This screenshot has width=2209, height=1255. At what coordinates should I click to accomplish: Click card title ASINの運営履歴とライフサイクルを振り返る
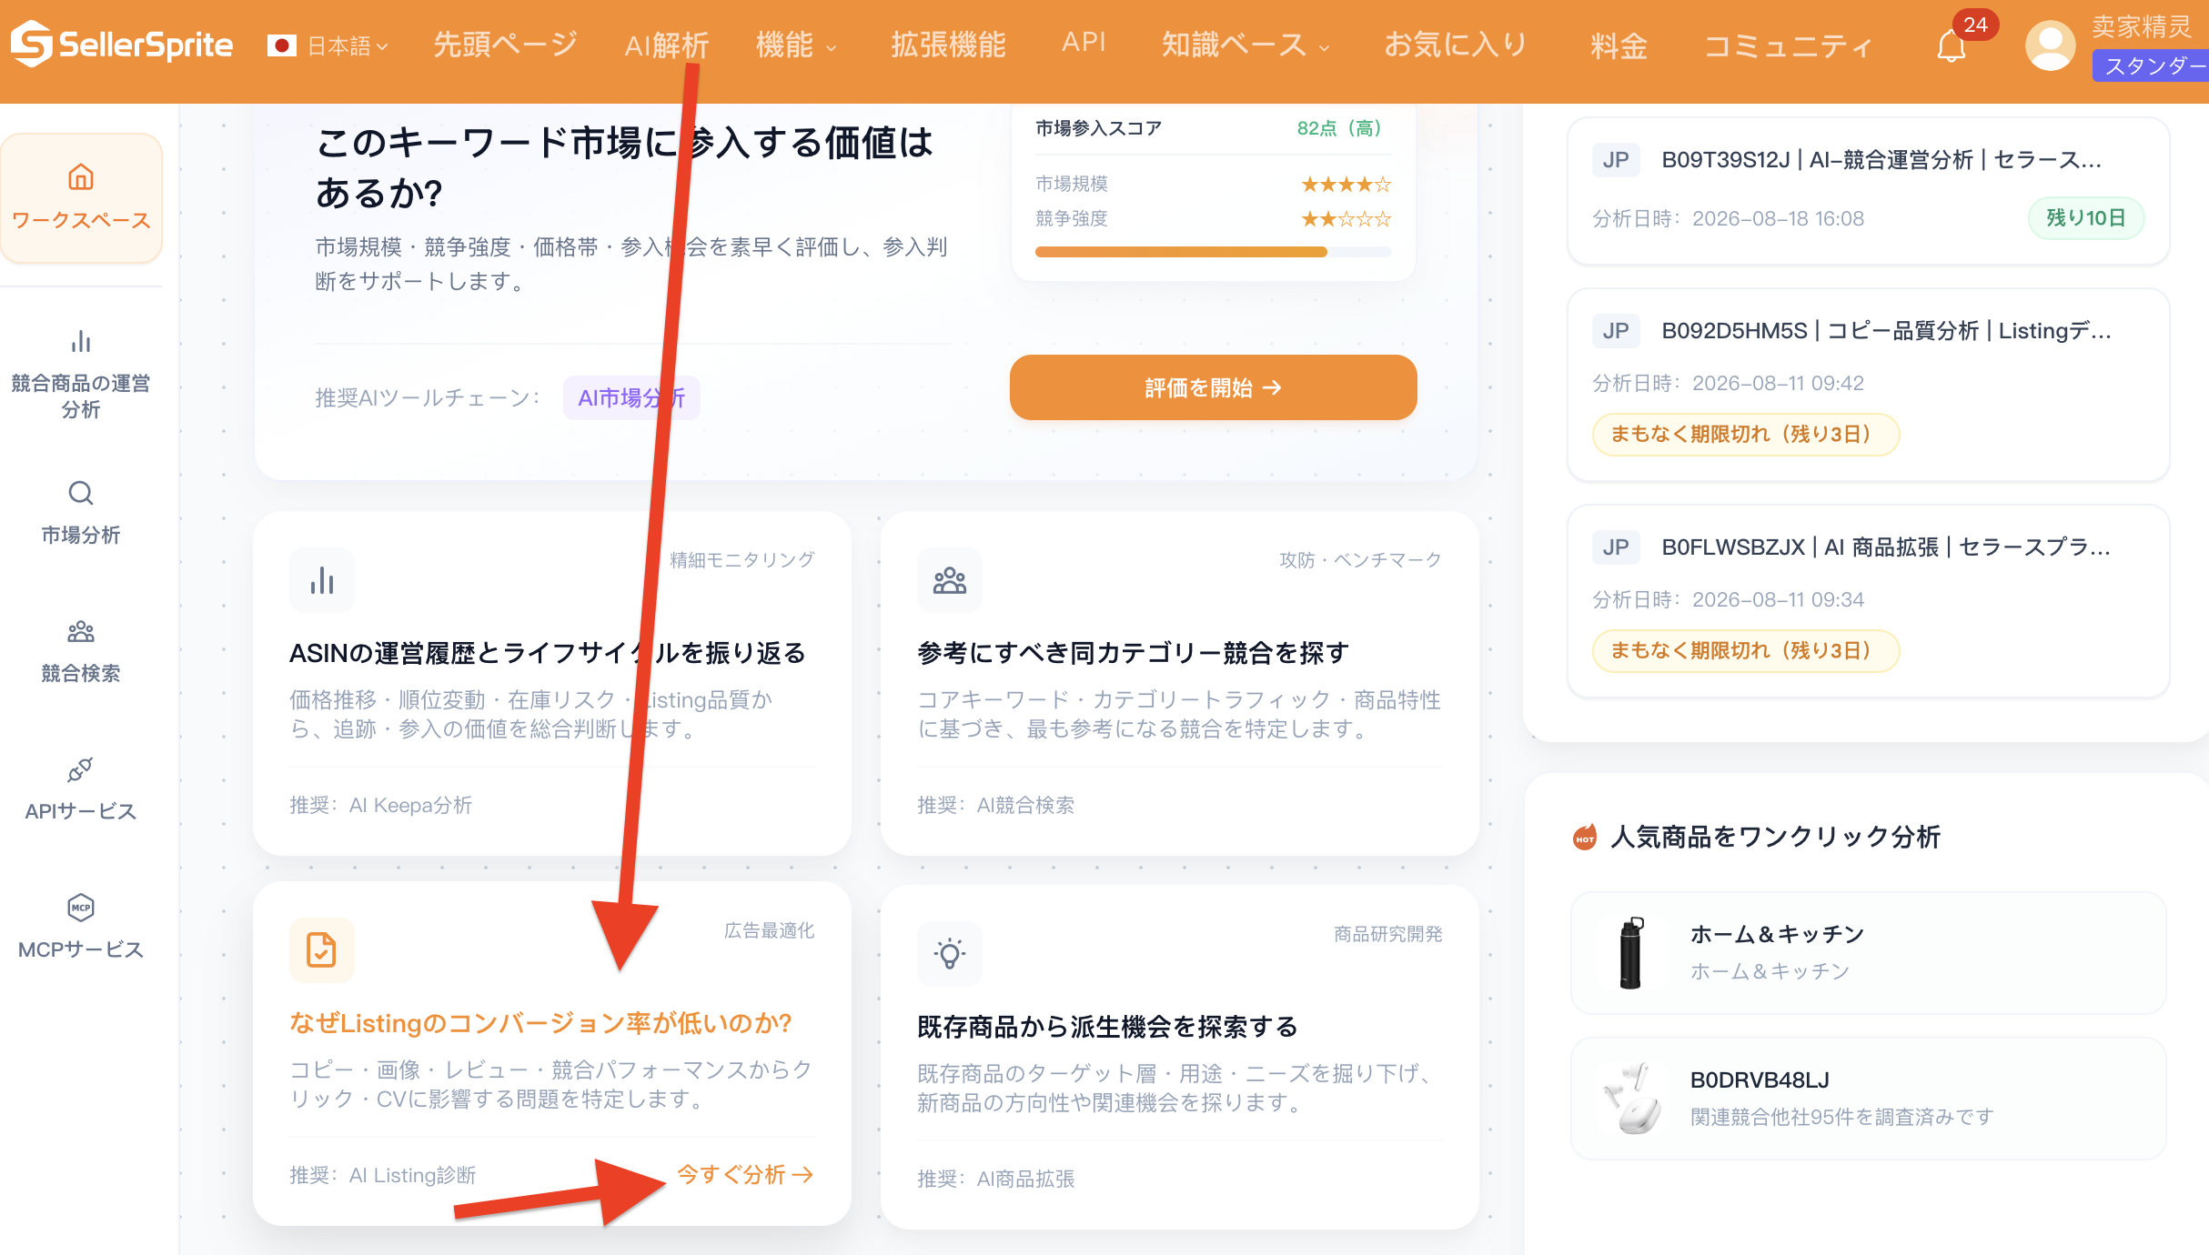point(547,653)
